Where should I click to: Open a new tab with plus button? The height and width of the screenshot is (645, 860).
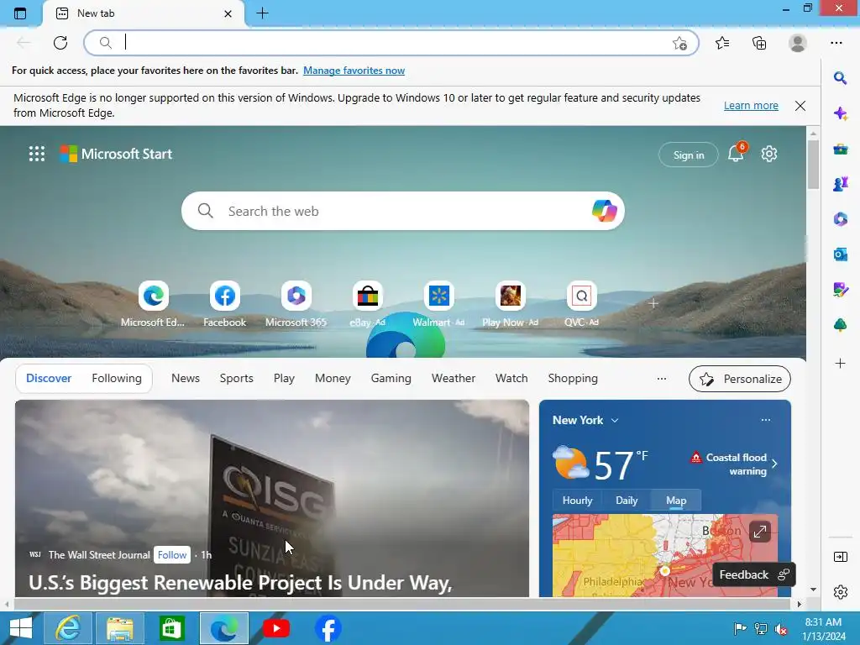263,13
